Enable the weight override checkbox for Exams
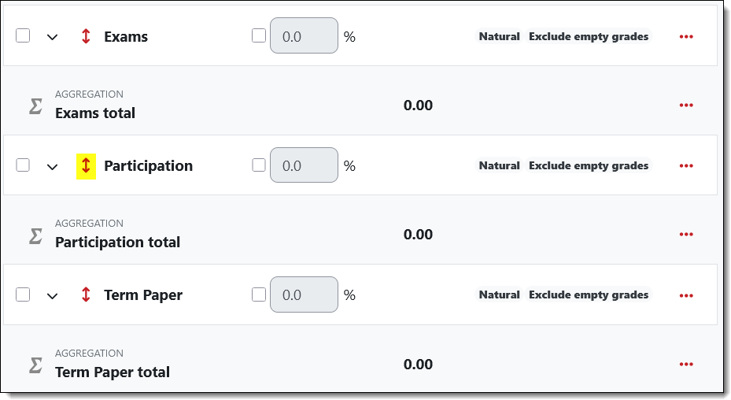Image resolution: width=731 pixels, height=400 pixels. click(x=259, y=35)
